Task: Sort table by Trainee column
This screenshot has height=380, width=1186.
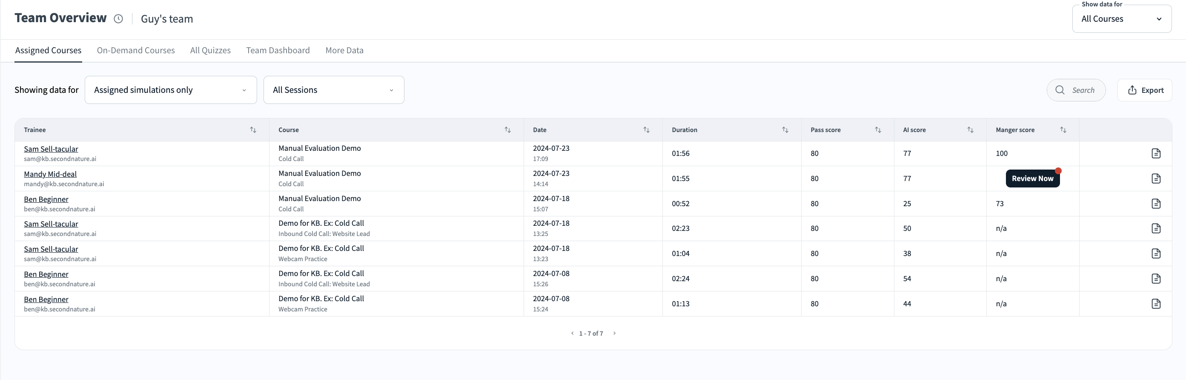Action: click(253, 130)
